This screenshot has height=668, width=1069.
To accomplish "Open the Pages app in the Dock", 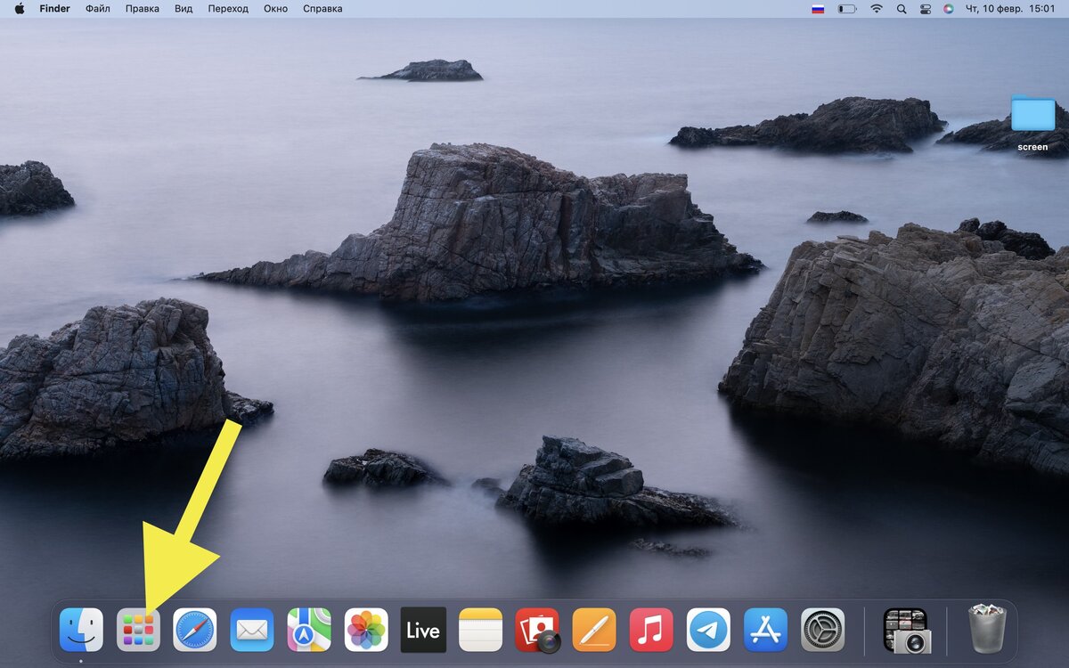I will [x=594, y=630].
